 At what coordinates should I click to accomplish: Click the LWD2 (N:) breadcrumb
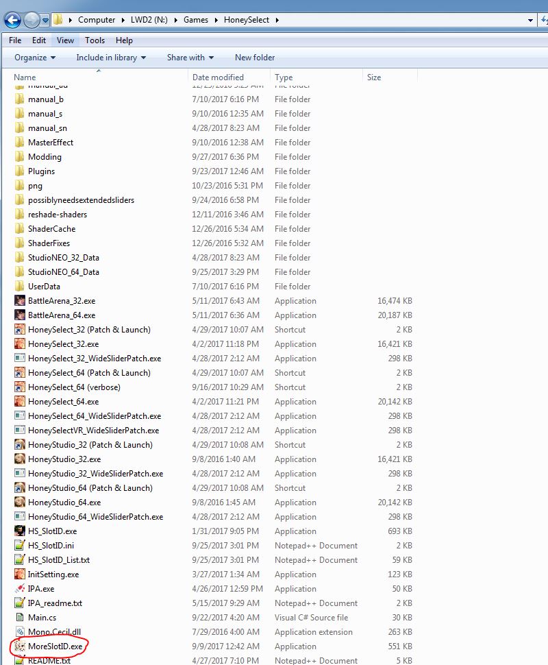point(149,20)
